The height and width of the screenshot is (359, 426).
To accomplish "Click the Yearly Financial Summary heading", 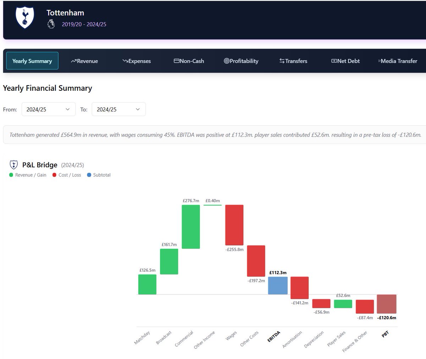I will (x=48, y=88).
